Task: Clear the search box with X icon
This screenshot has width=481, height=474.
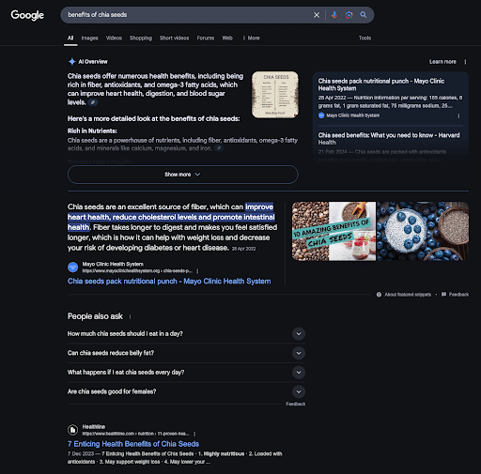Action: pyautogui.click(x=317, y=15)
